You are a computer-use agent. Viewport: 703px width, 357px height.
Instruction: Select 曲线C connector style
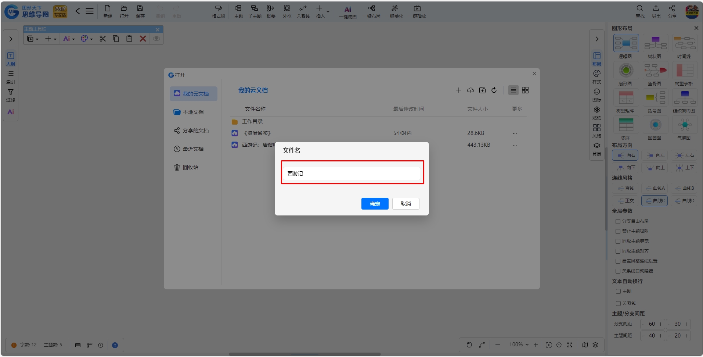(655, 201)
